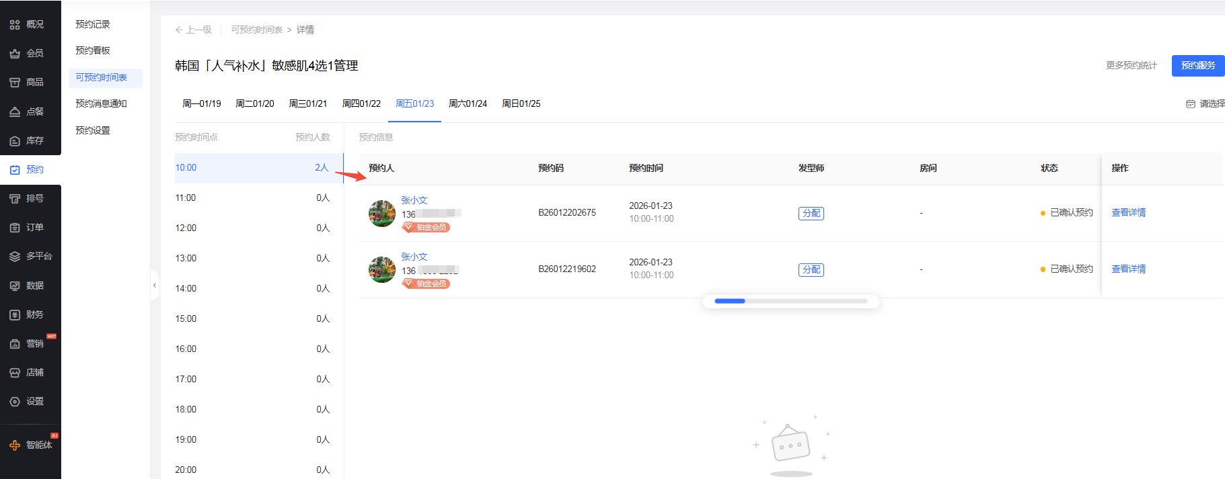1225x479 pixels.
Task: Go back with 上一级 arrow
Action: tap(193, 30)
